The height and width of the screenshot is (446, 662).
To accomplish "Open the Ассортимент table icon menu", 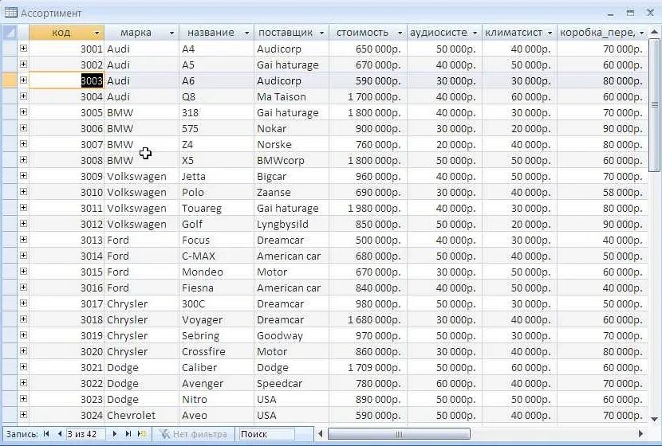I will click(11, 13).
